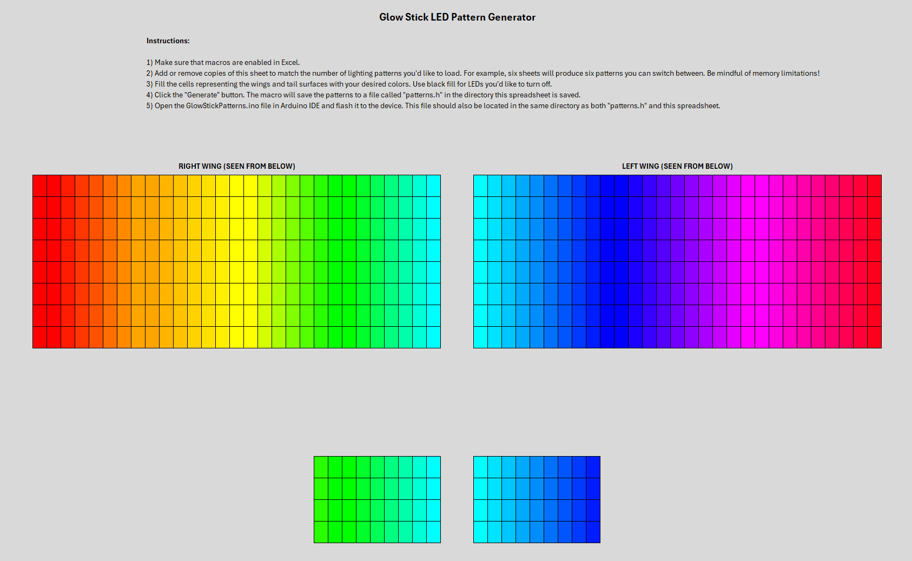This screenshot has height=561, width=912.
Task: Select bottom-left red cell of right wing grid
Action: pyautogui.click(x=40, y=338)
